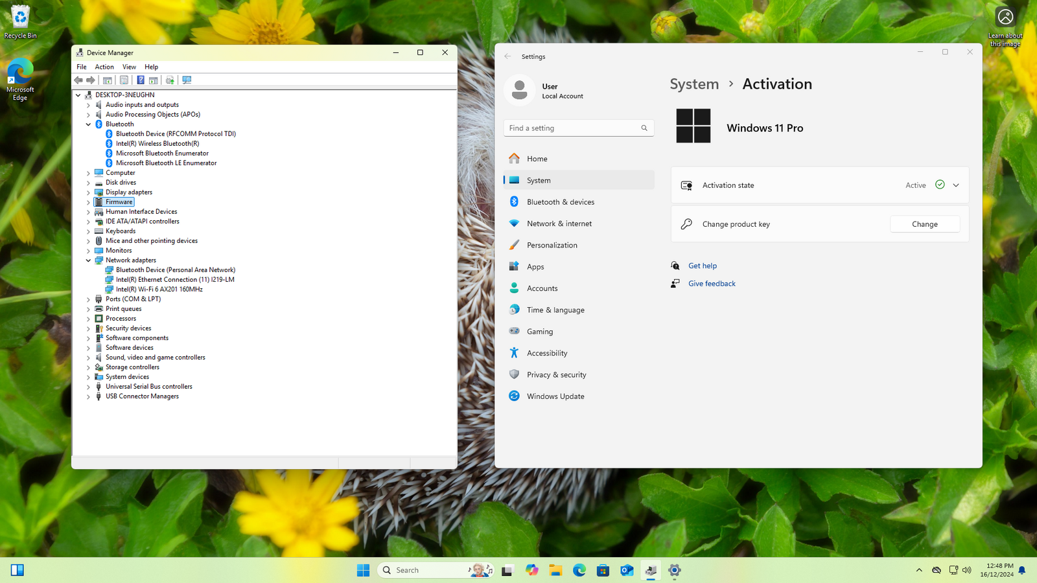
Task: Open the Get help link
Action: (x=703, y=266)
